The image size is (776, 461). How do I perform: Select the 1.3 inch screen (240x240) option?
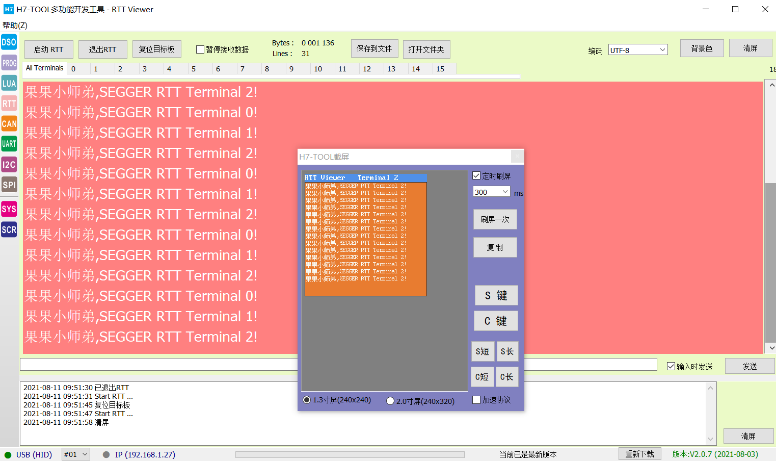[x=307, y=400]
